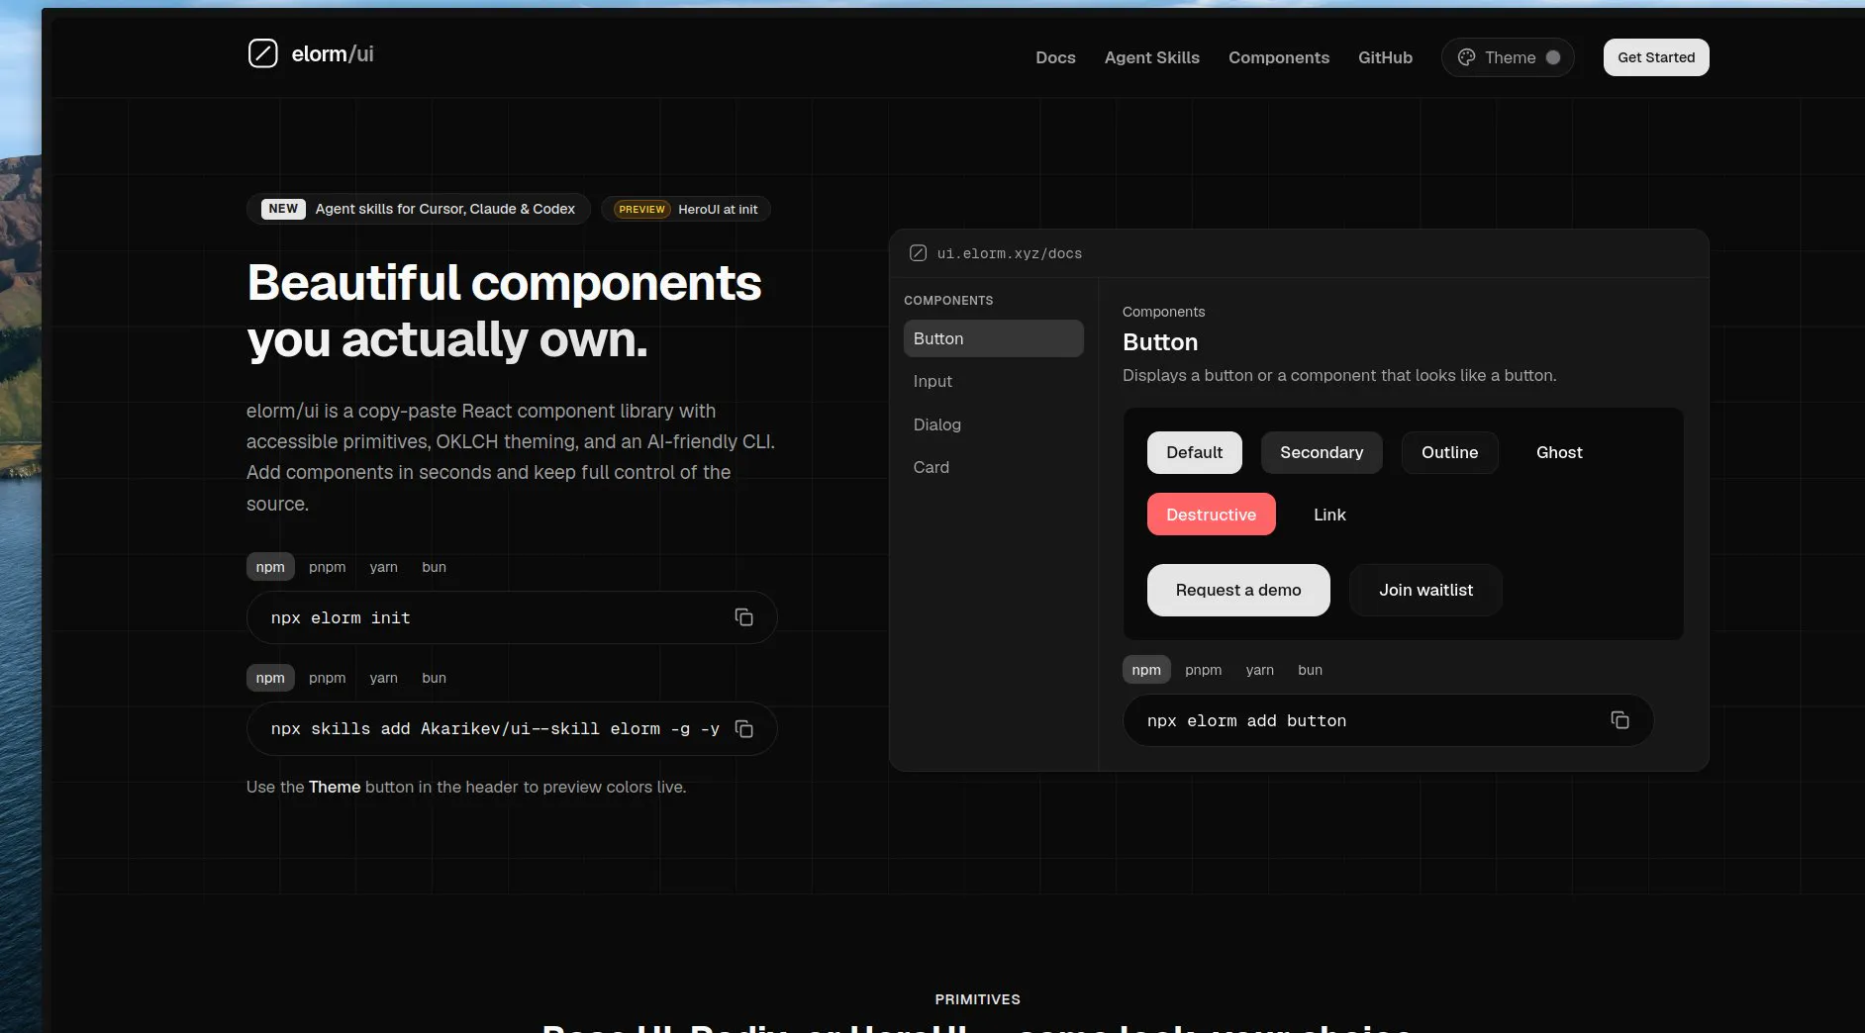1865x1033 pixels.
Task: Open the PREVIEW HeroUI at init badge
Action: pos(685,209)
